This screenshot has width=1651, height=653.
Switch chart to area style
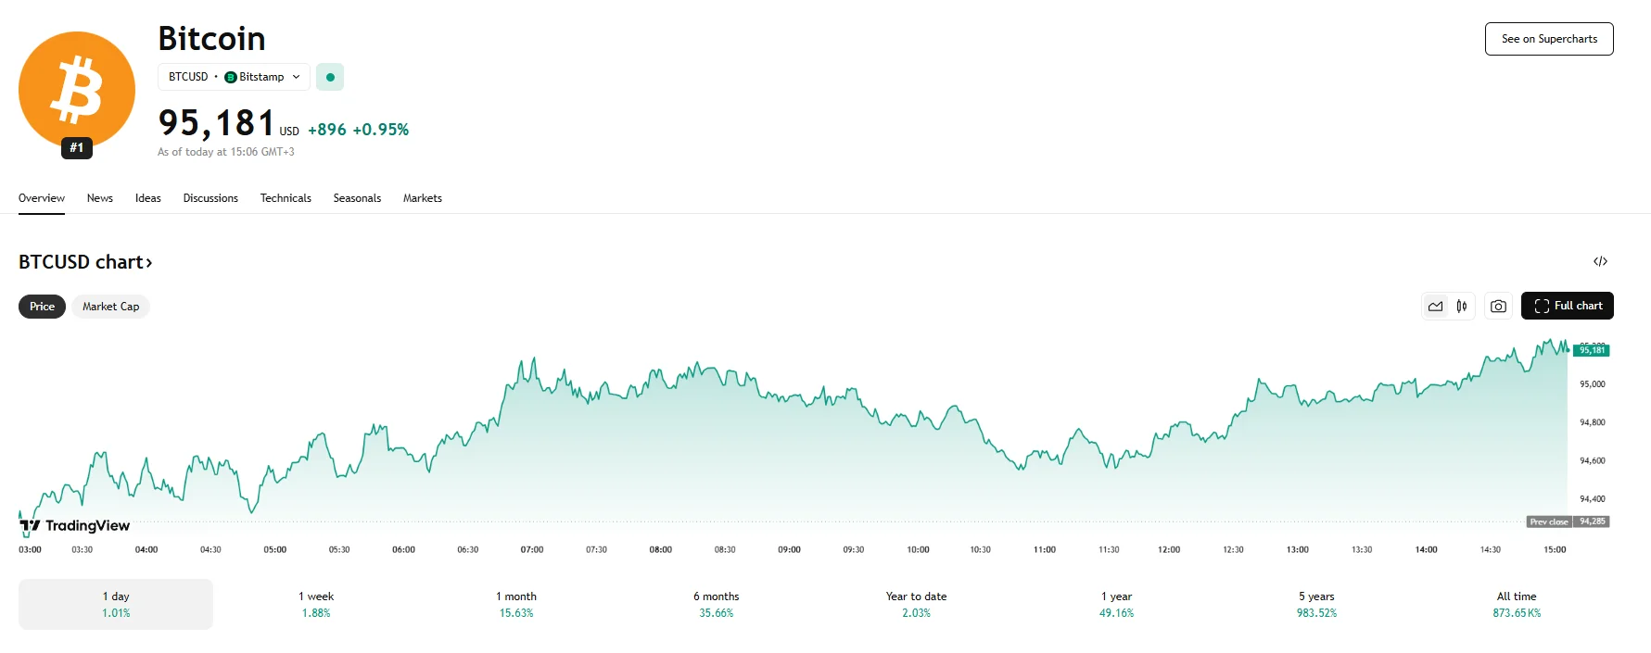tap(1435, 306)
